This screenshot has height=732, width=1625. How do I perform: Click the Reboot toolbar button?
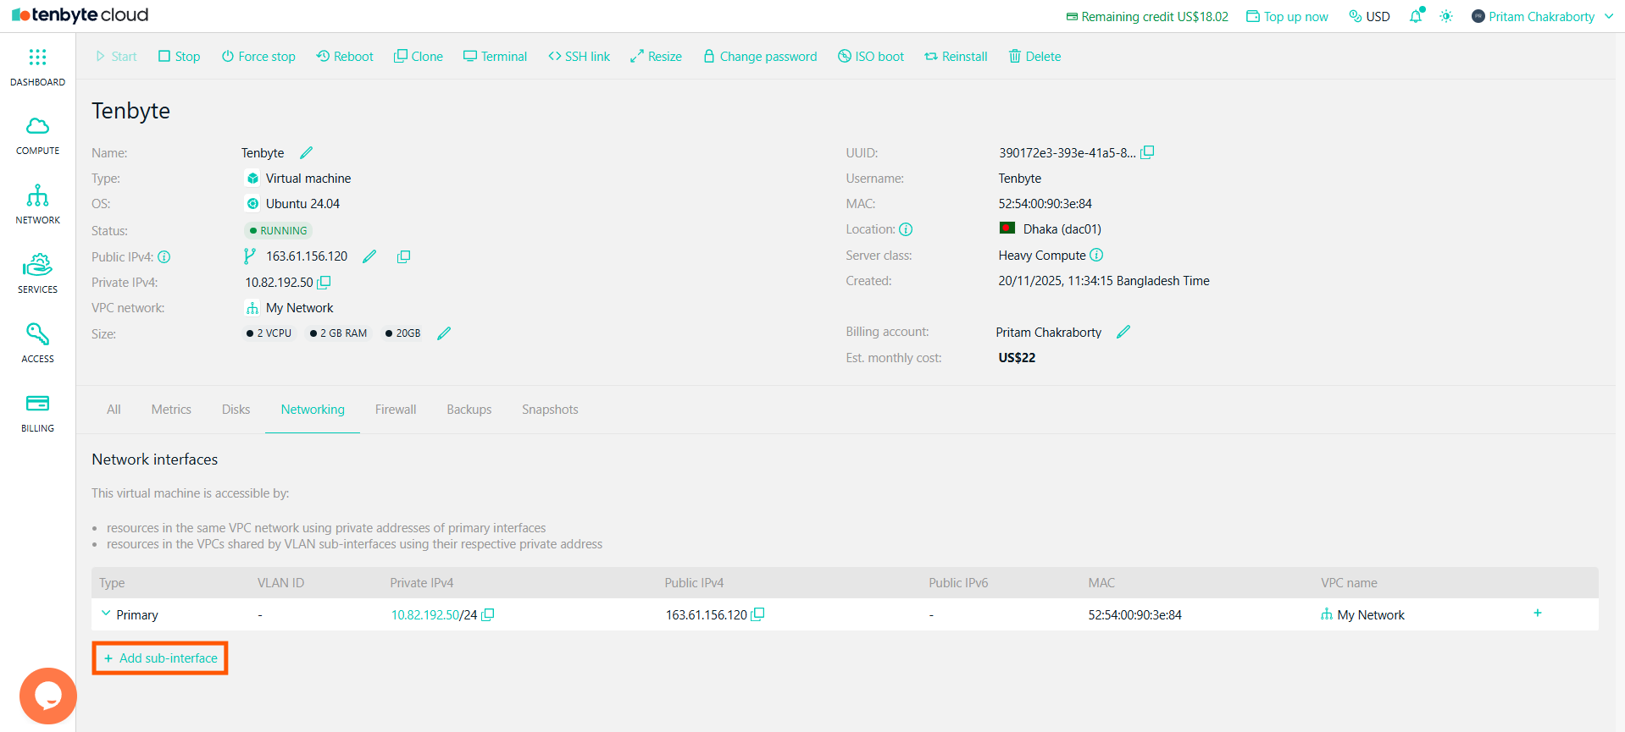[x=345, y=56]
